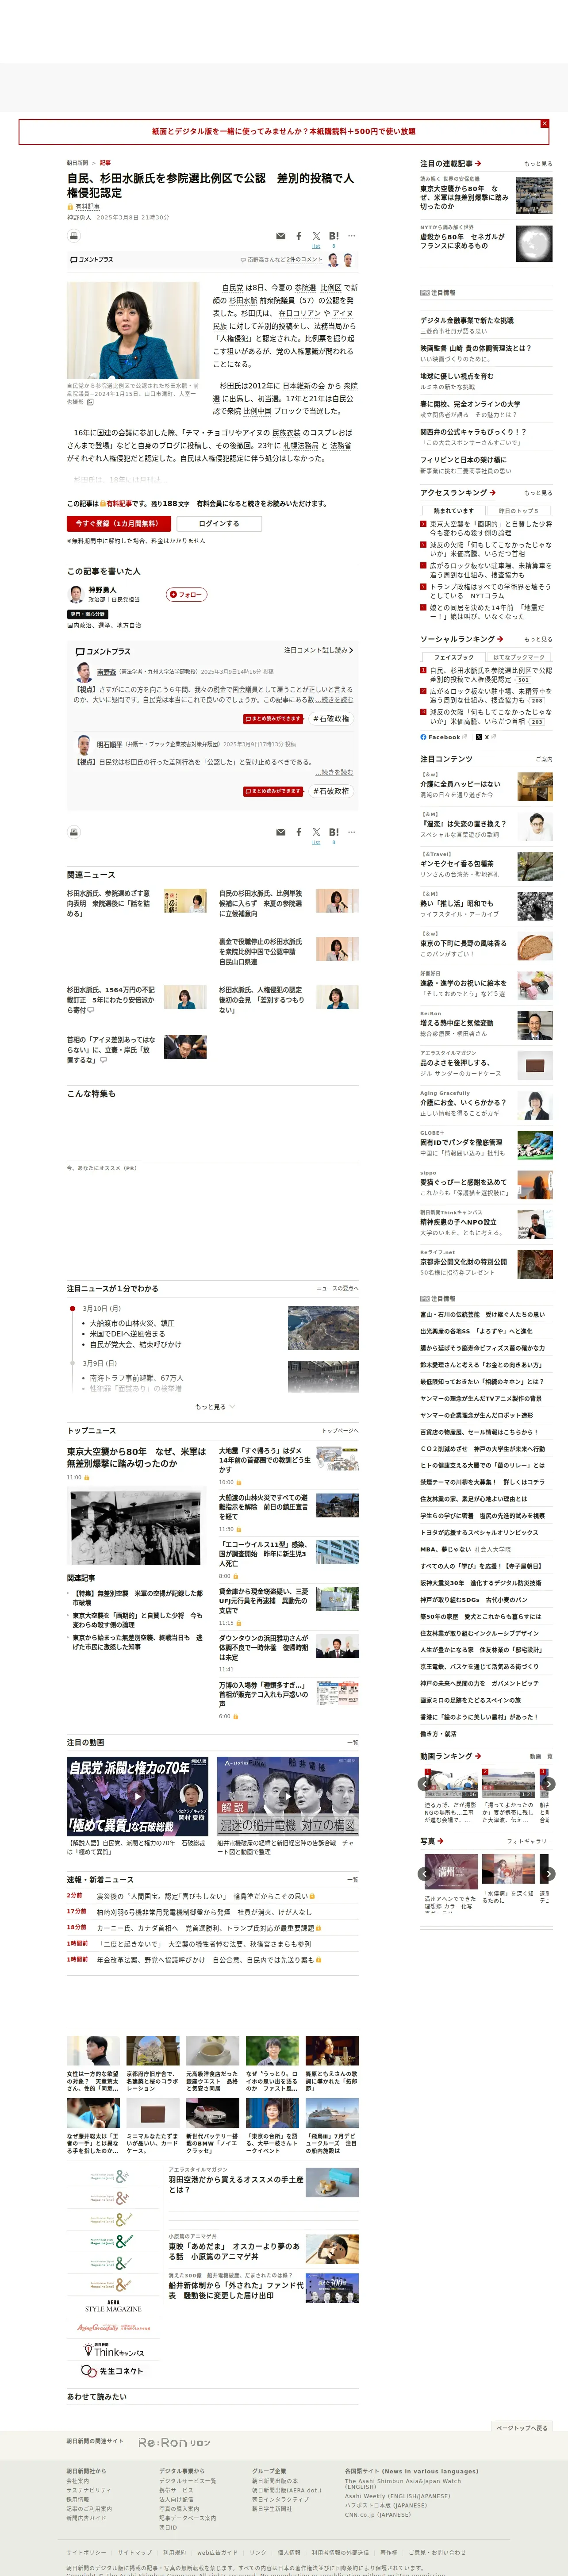Click #石破政権 tag on second comment
This screenshot has width=568, height=2576.
[331, 790]
